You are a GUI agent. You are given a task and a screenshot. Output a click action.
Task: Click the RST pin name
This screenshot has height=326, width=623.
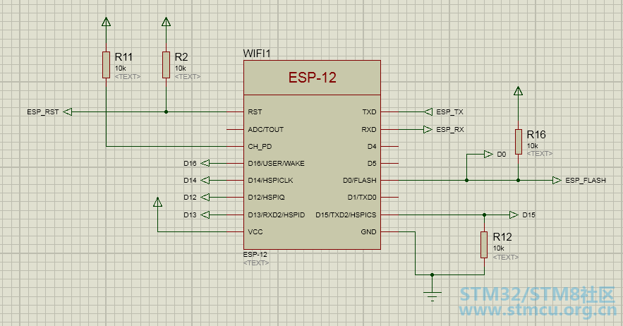coord(255,112)
